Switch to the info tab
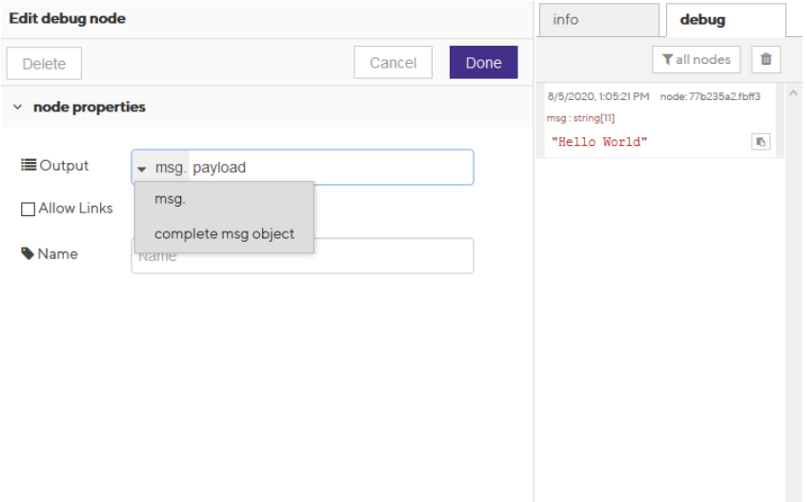Screen dimensions: 807x502 click(x=599, y=20)
